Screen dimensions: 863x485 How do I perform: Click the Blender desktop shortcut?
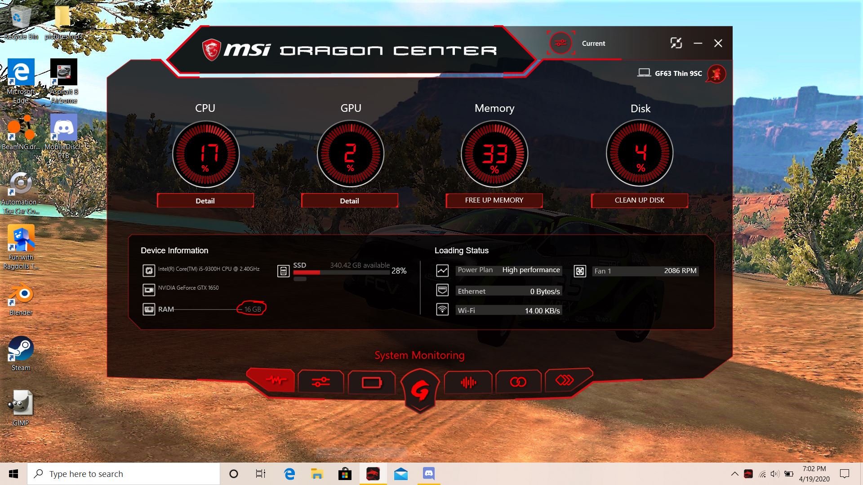point(21,300)
